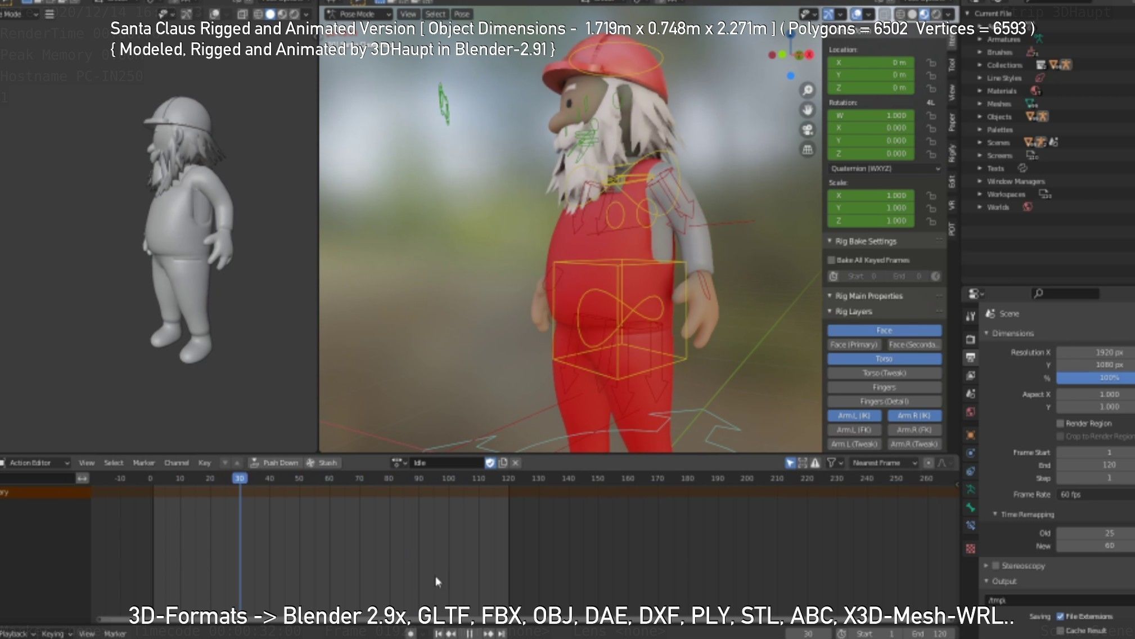Toggle the Torso (Tweak) rig layer

pos(884,373)
